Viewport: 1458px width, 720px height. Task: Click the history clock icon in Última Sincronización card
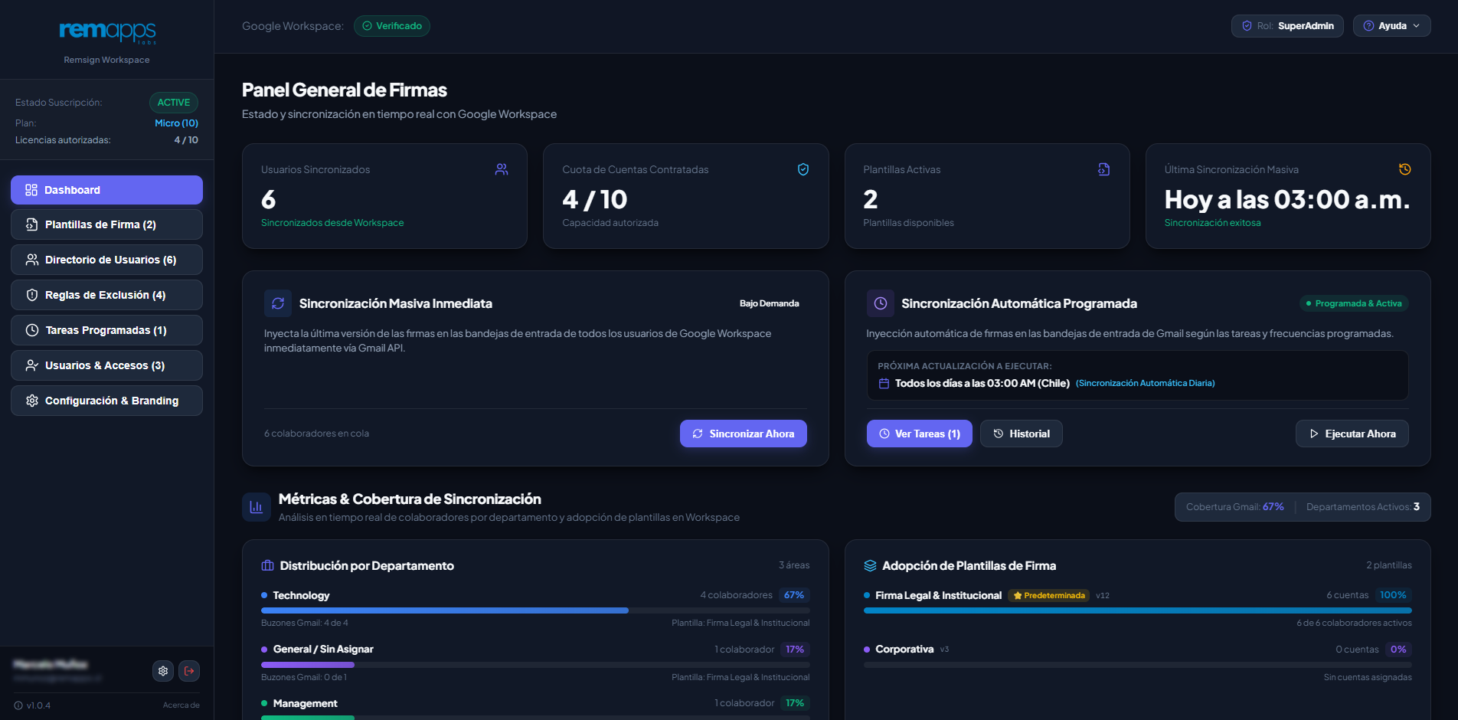[x=1404, y=169]
